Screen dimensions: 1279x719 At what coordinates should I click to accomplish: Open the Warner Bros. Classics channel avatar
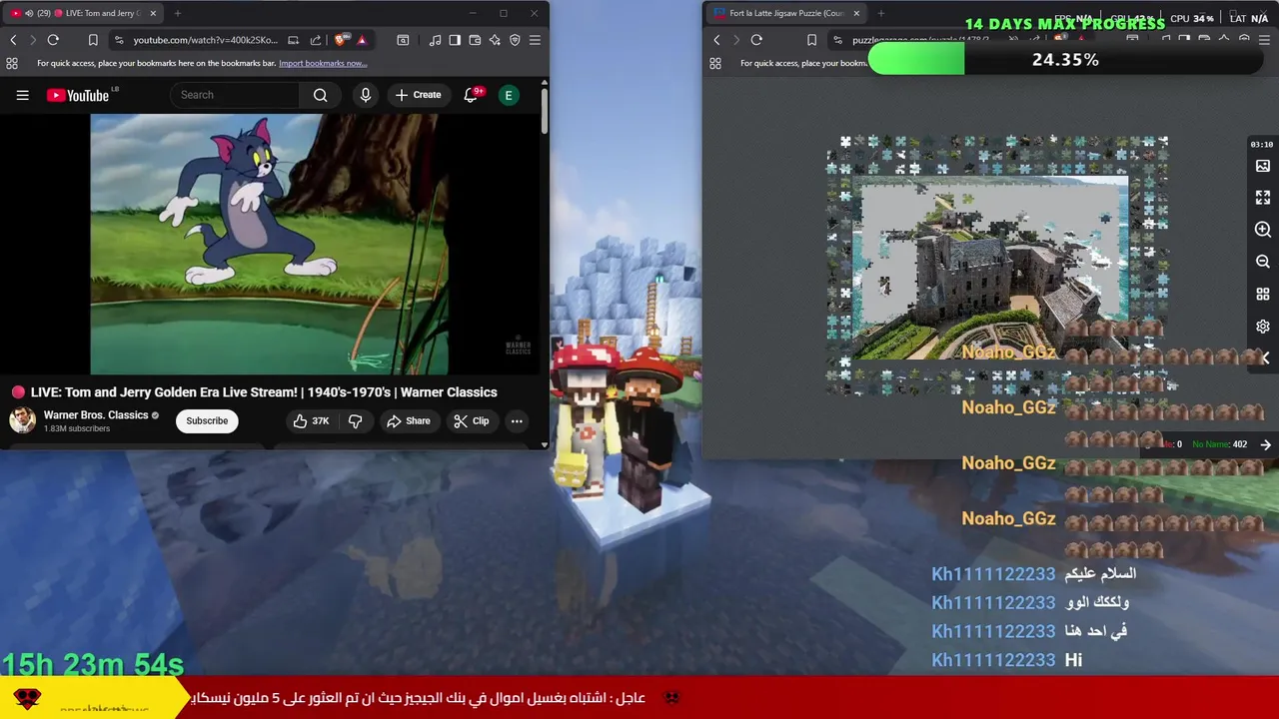(x=22, y=419)
